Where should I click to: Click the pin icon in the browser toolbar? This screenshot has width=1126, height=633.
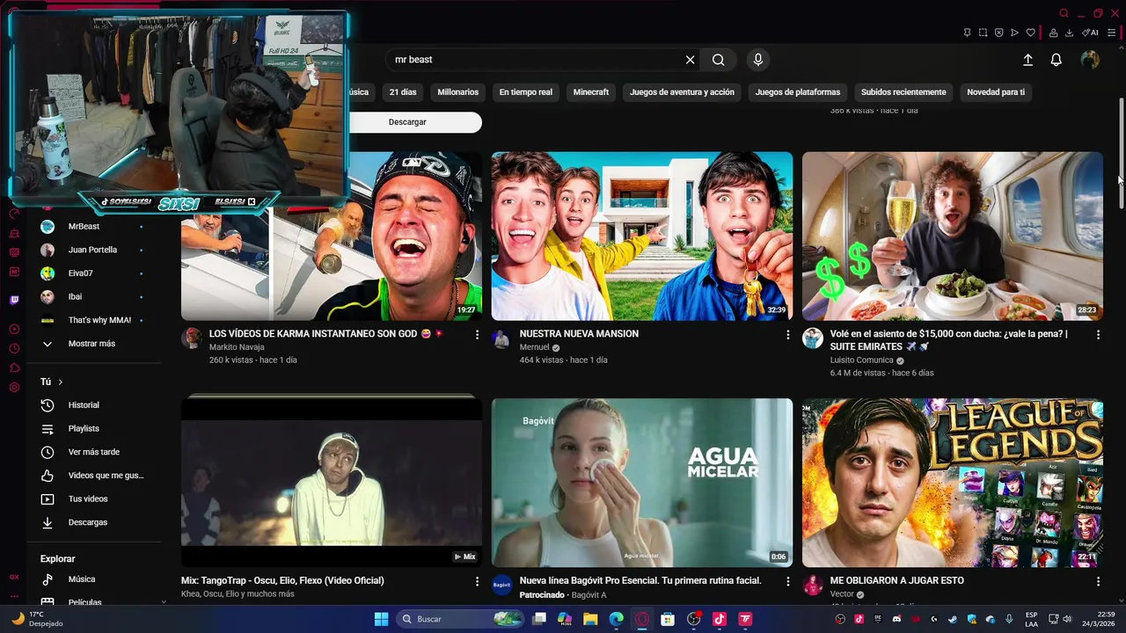point(968,33)
